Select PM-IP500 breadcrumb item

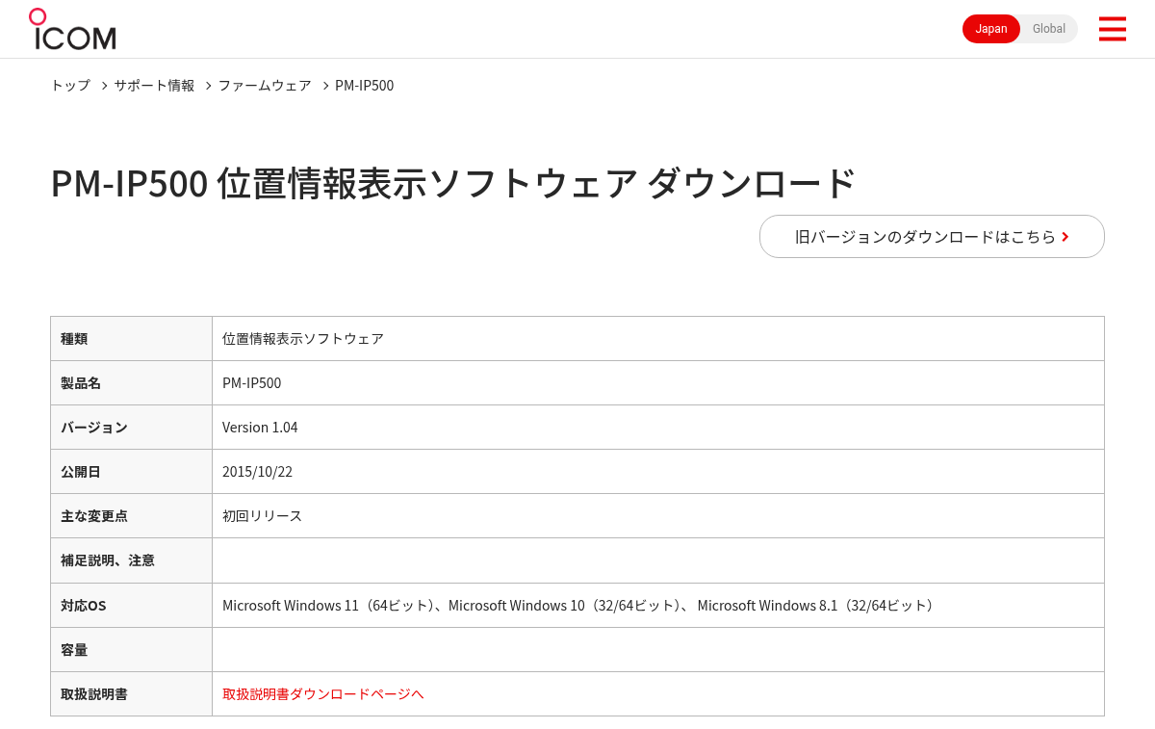coord(364,86)
